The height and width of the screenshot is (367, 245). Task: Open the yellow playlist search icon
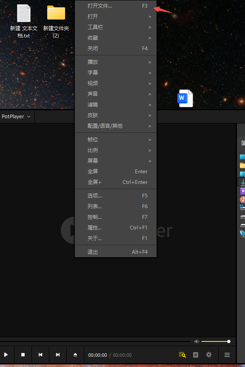[x=182, y=355]
